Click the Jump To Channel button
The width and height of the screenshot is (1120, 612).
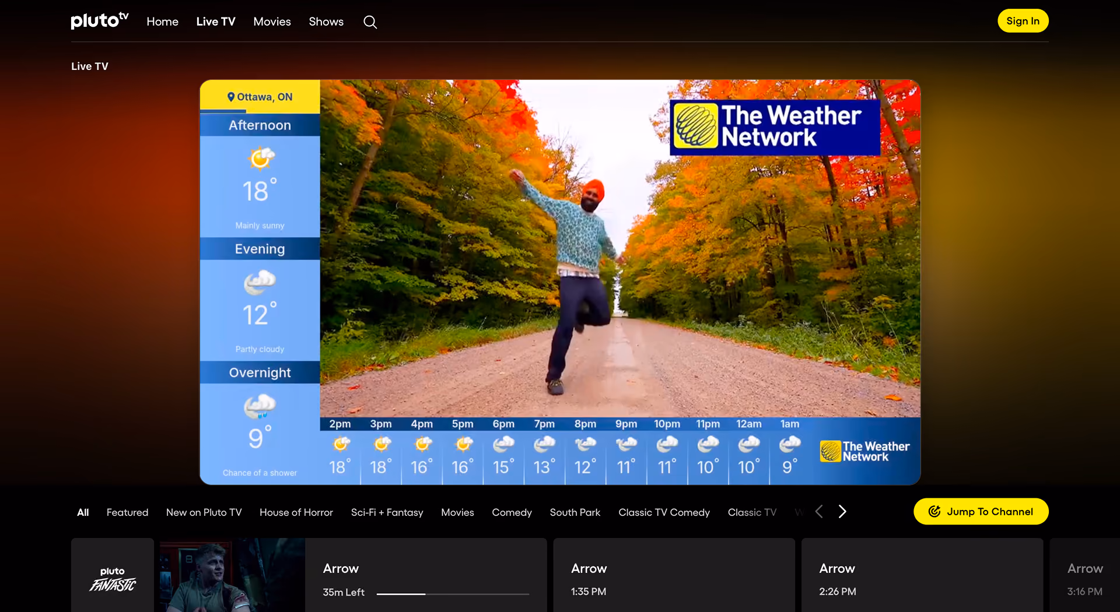(981, 511)
